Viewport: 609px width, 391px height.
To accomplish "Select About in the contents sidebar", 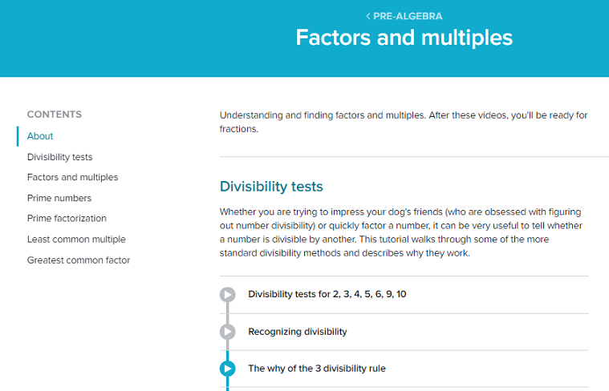I will 40,136.
